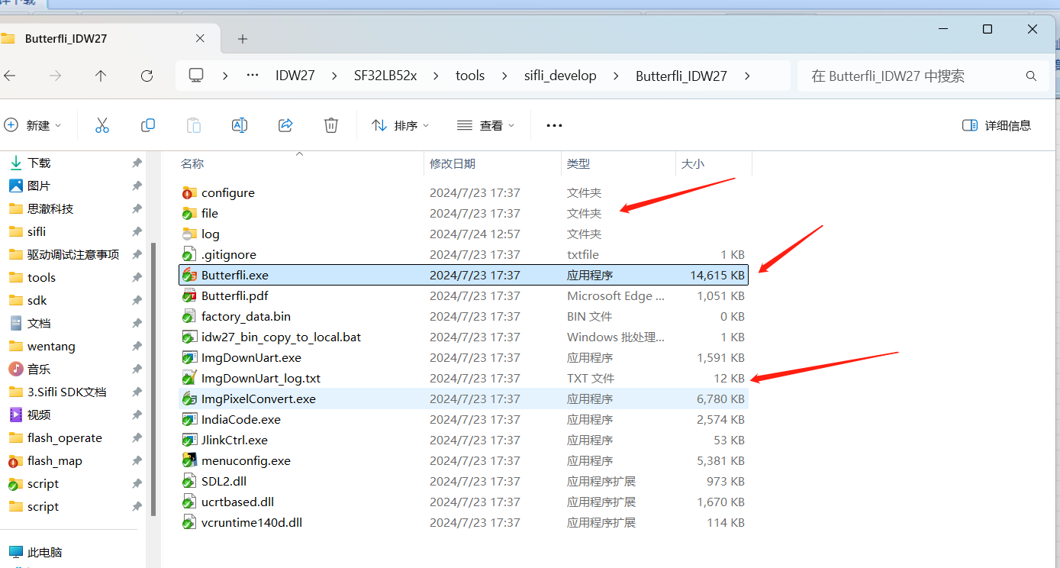The width and height of the screenshot is (1060, 568).
Task: Click the Refresh button in navigation bar
Action: (147, 76)
